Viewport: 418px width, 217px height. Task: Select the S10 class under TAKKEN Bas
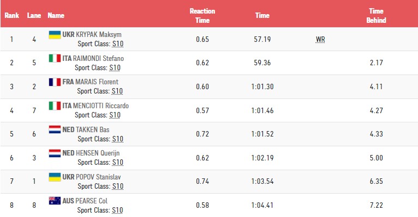point(117,139)
